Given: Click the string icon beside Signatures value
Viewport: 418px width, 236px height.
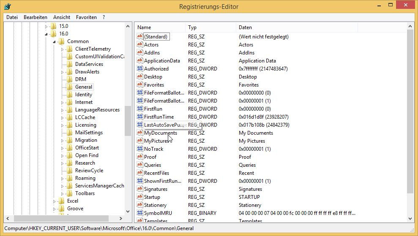Looking at the screenshot, I should coord(140,189).
